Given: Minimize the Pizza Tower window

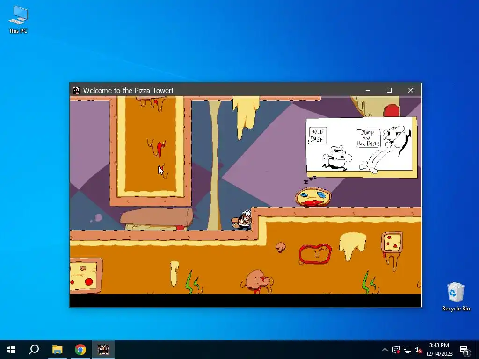Looking at the screenshot, I should [368, 90].
